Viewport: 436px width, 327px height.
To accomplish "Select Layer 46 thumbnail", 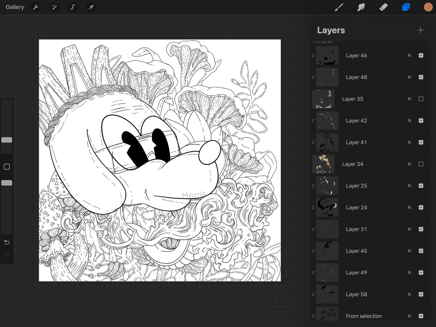I will coord(327,56).
